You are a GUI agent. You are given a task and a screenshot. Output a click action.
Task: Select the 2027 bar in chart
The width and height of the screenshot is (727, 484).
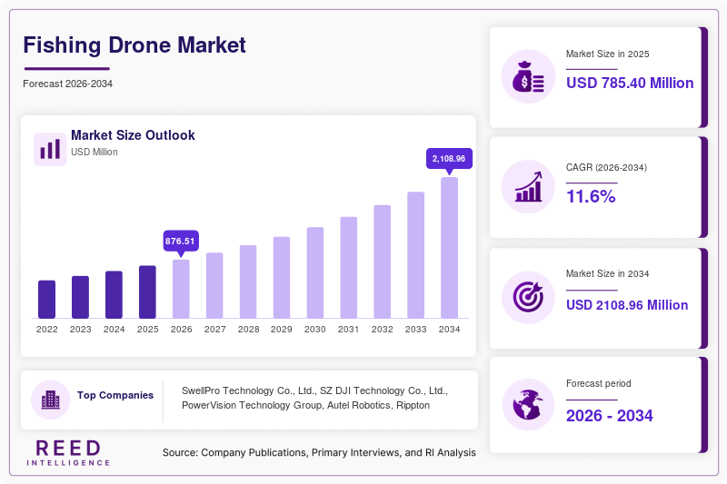tap(214, 285)
